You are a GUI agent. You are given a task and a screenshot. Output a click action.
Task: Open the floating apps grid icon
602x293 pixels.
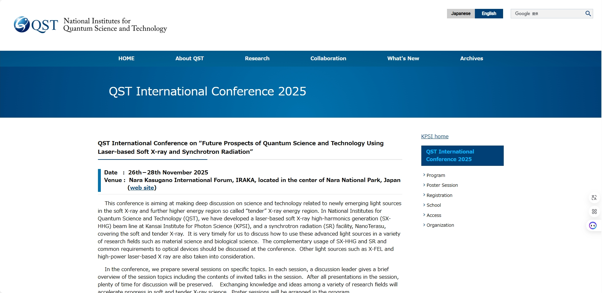click(594, 212)
